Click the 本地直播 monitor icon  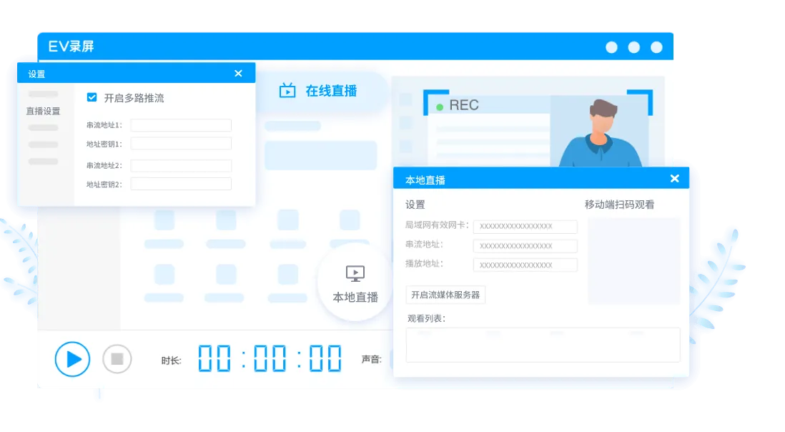[x=354, y=272]
